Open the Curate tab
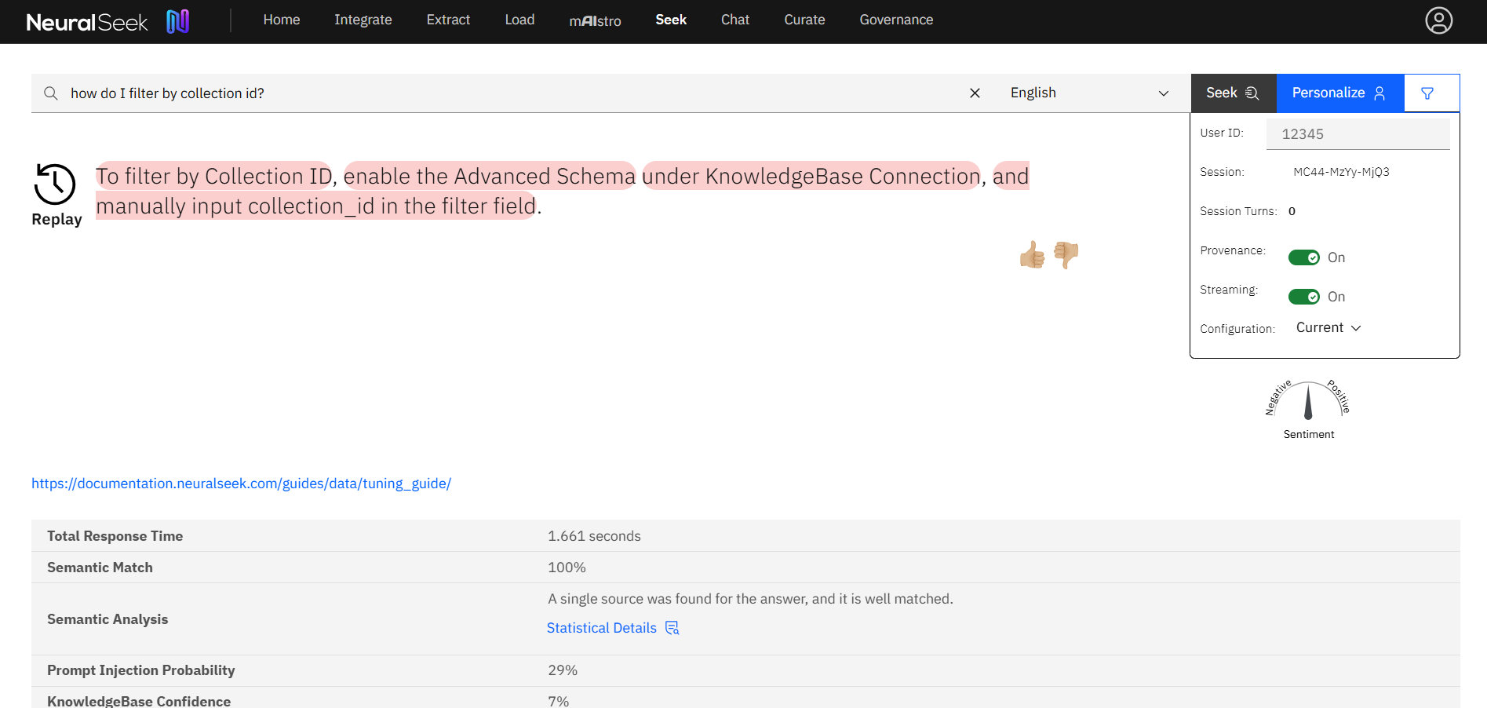1487x708 pixels. pyautogui.click(x=804, y=20)
